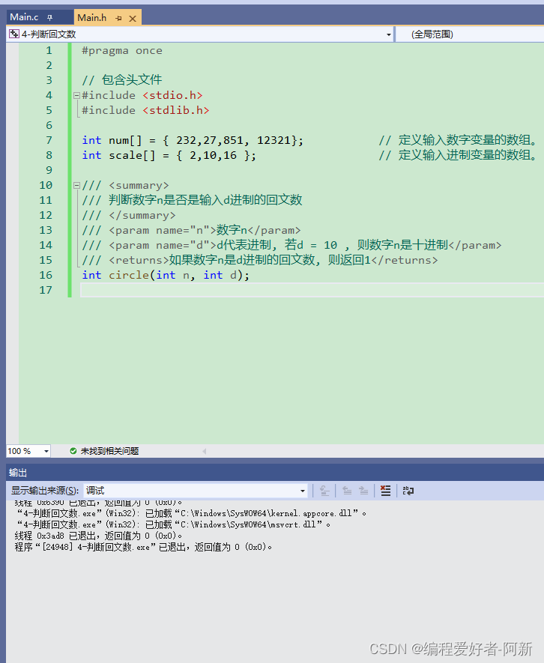Image resolution: width=544 pixels, height=663 pixels.
Task: Click the #pragma once line
Action: click(x=122, y=51)
